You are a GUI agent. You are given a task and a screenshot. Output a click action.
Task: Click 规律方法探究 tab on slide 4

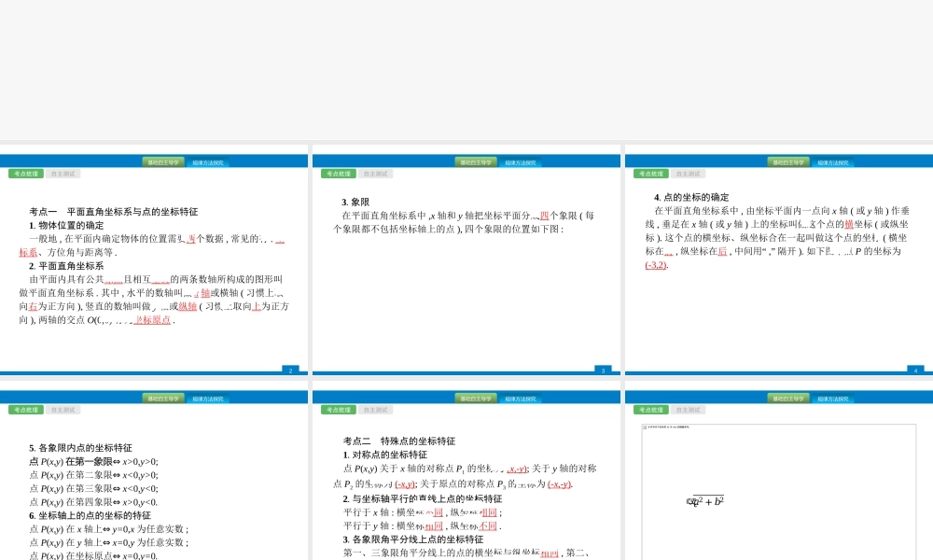[833, 162]
